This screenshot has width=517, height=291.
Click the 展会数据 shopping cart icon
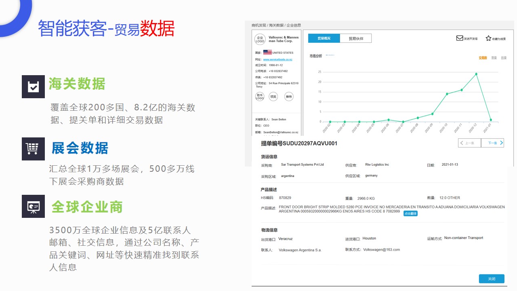click(x=33, y=149)
